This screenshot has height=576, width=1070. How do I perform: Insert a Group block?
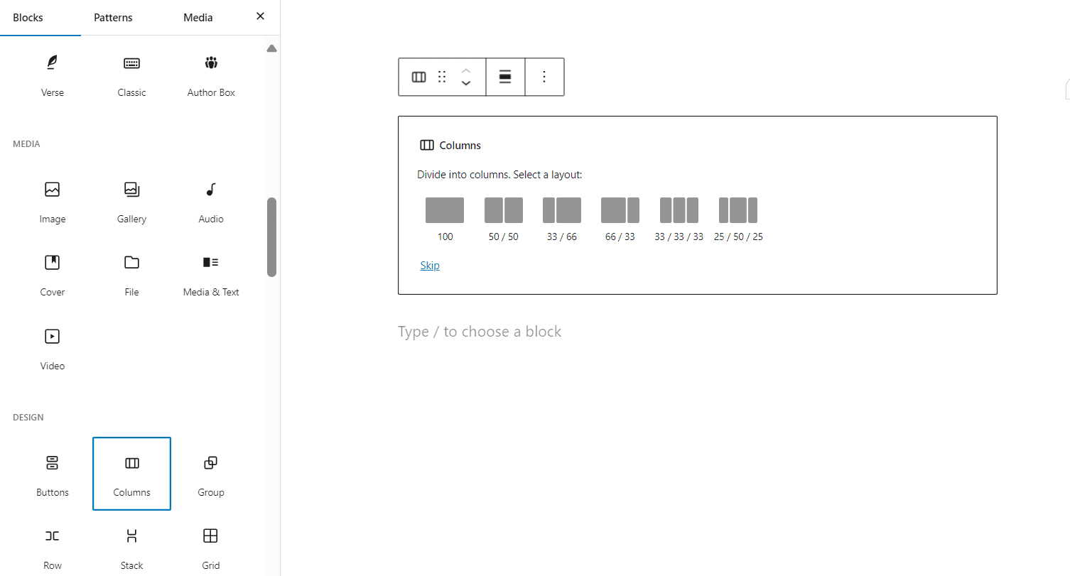pyautogui.click(x=210, y=474)
